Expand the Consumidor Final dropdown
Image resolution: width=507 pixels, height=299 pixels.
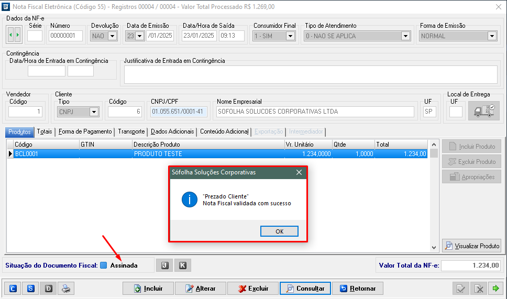click(291, 36)
